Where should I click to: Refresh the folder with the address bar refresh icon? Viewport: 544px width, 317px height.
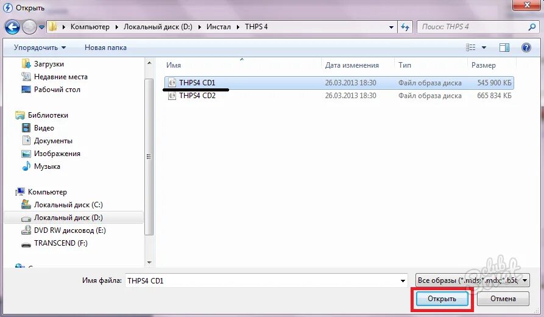[405, 27]
